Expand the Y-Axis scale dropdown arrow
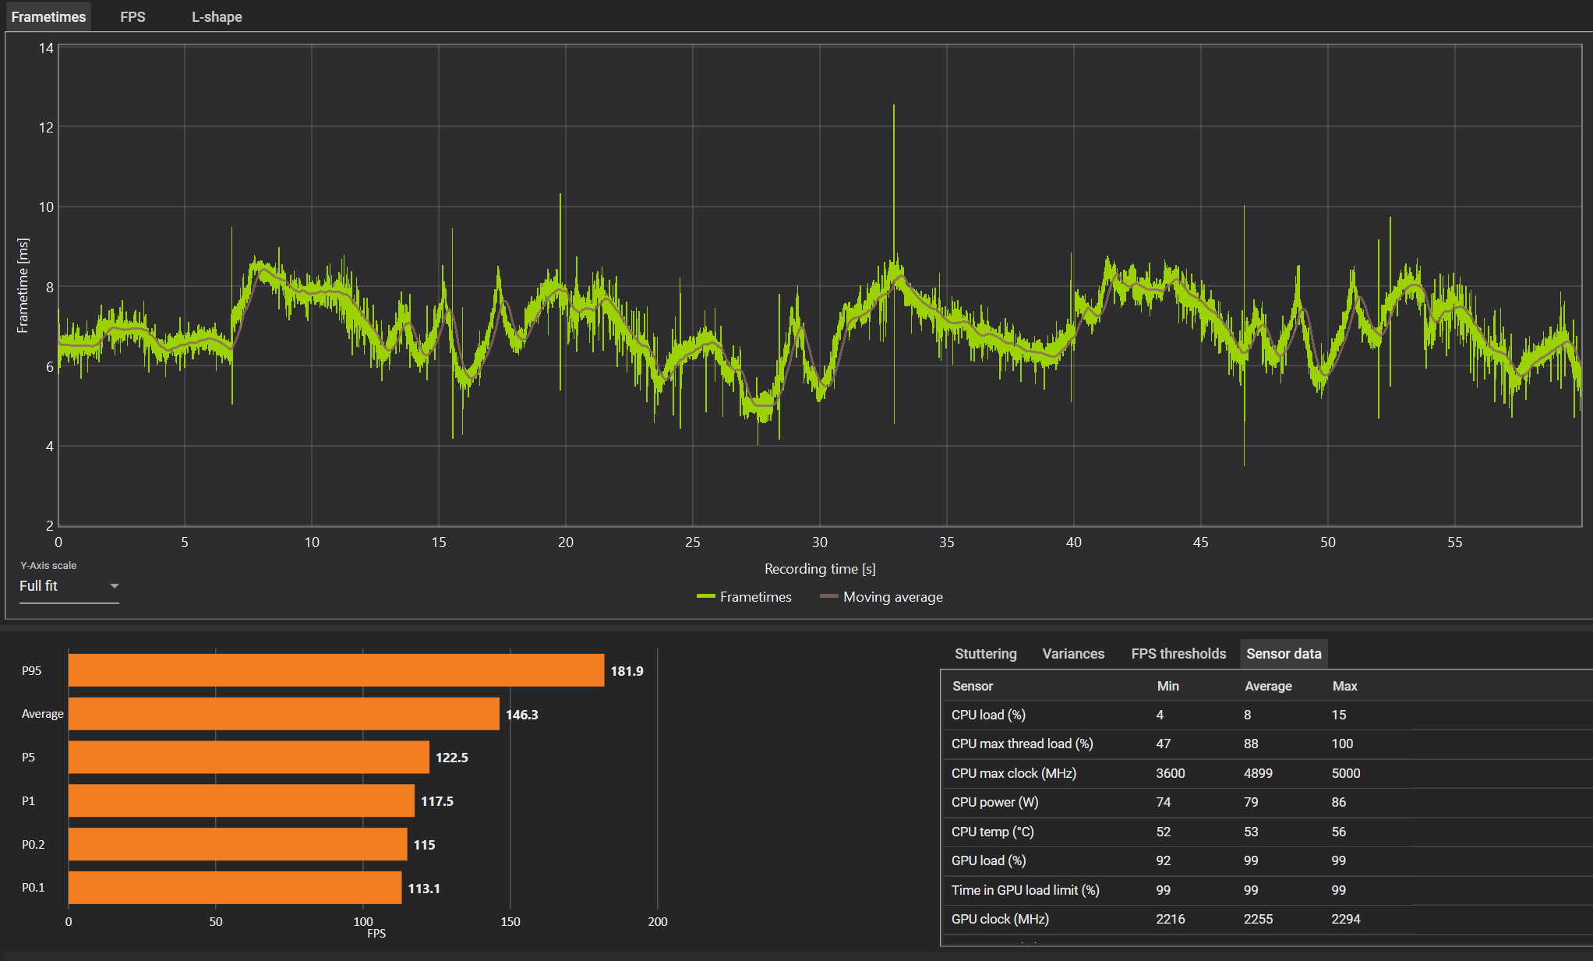This screenshot has height=961, width=1593. [x=114, y=586]
